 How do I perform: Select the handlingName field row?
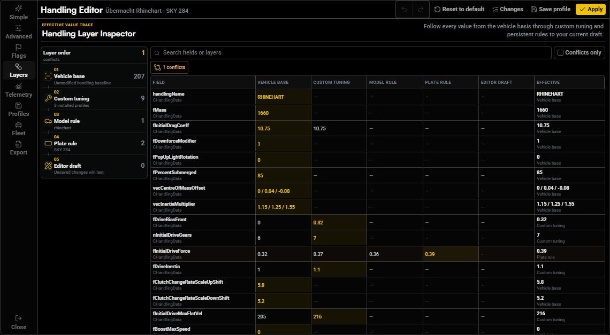coord(378,97)
